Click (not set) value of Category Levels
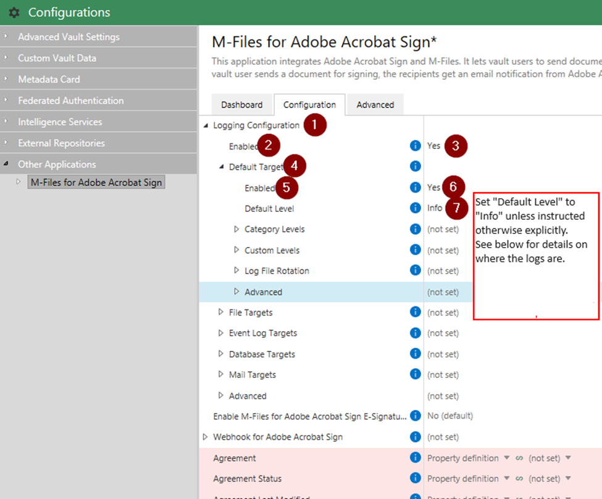The image size is (602, 499). click(x=443, y=229)
